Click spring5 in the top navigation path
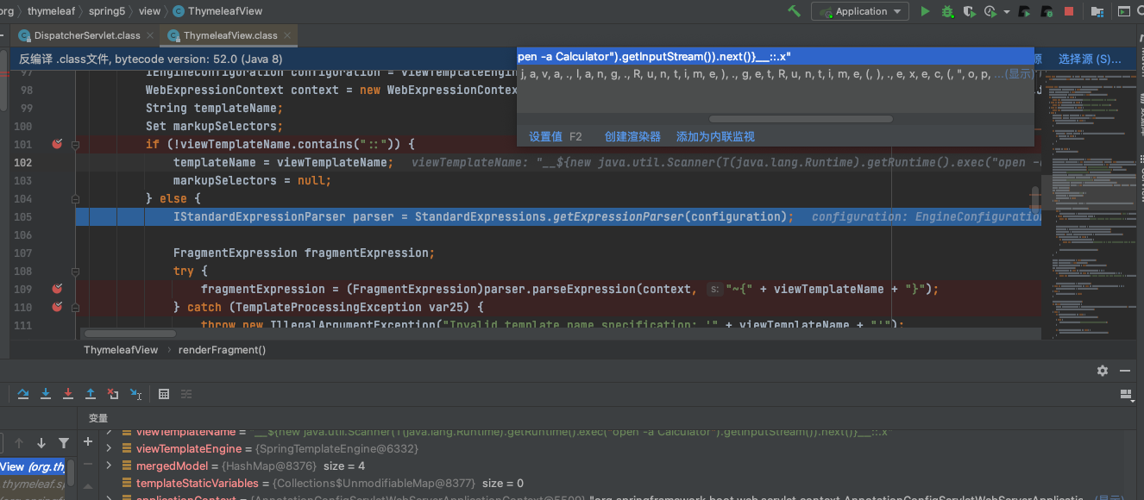Viewport: 1144px width, 500px height. [x=107, y=11]
